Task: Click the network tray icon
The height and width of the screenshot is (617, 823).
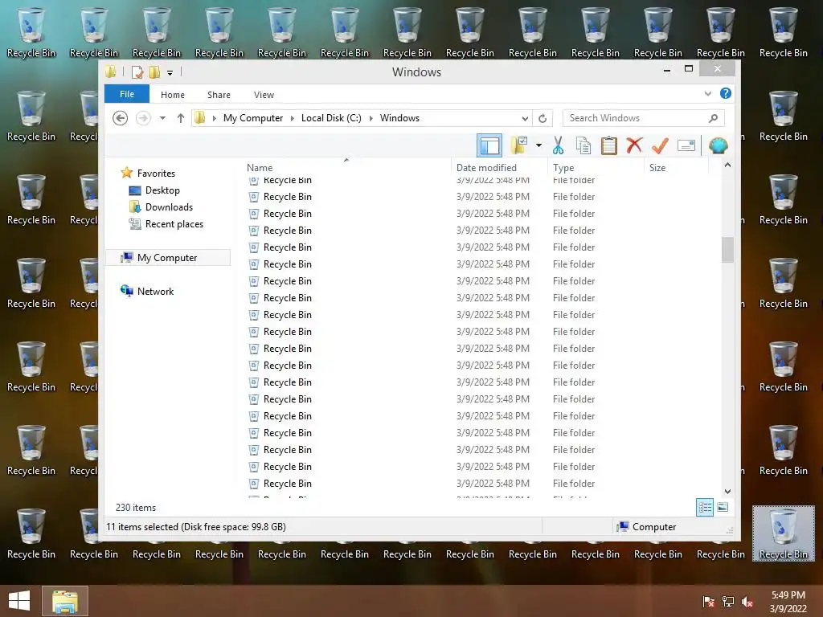Action: pos(728,601)
